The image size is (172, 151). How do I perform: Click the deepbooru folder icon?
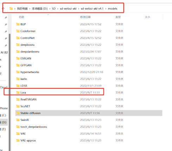coord(18,45)
